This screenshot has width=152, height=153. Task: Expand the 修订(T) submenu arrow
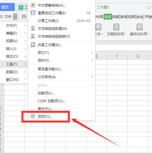(92, 53)
